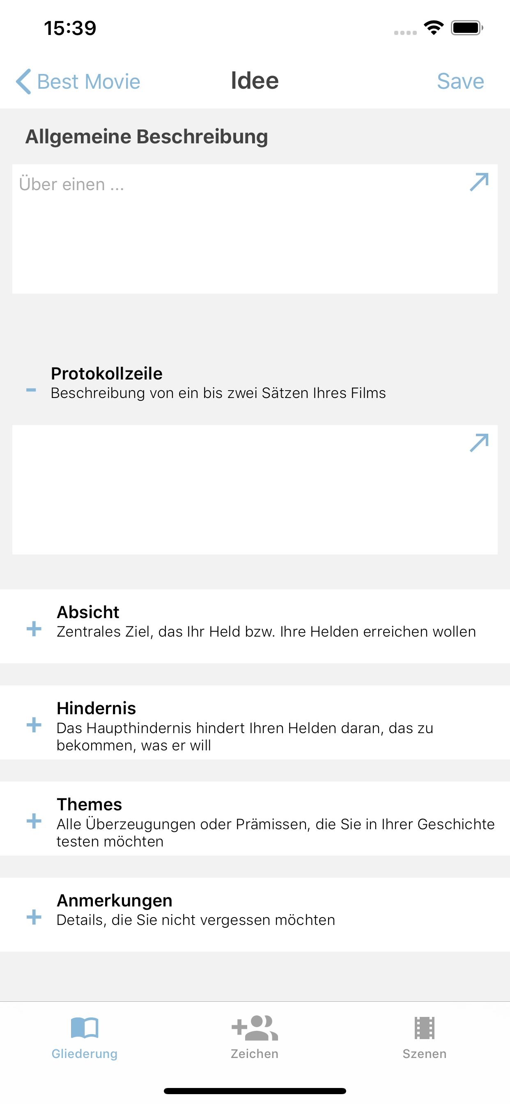Tap the Zeichen add-people icon
The height and width of the screenshot is (1104, 510).
pyautogui.click(x=255, y=1028)
